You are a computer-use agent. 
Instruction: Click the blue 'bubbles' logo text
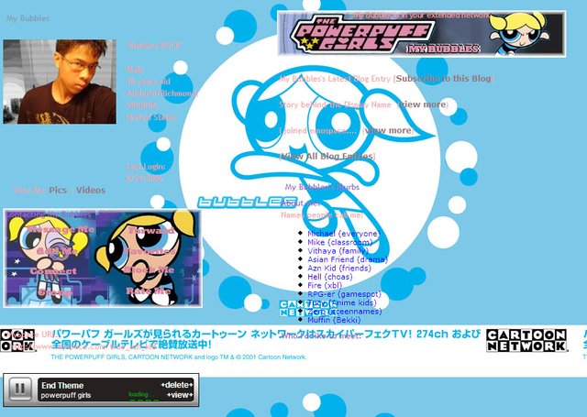pyautogui.click(x=247, y=202)
